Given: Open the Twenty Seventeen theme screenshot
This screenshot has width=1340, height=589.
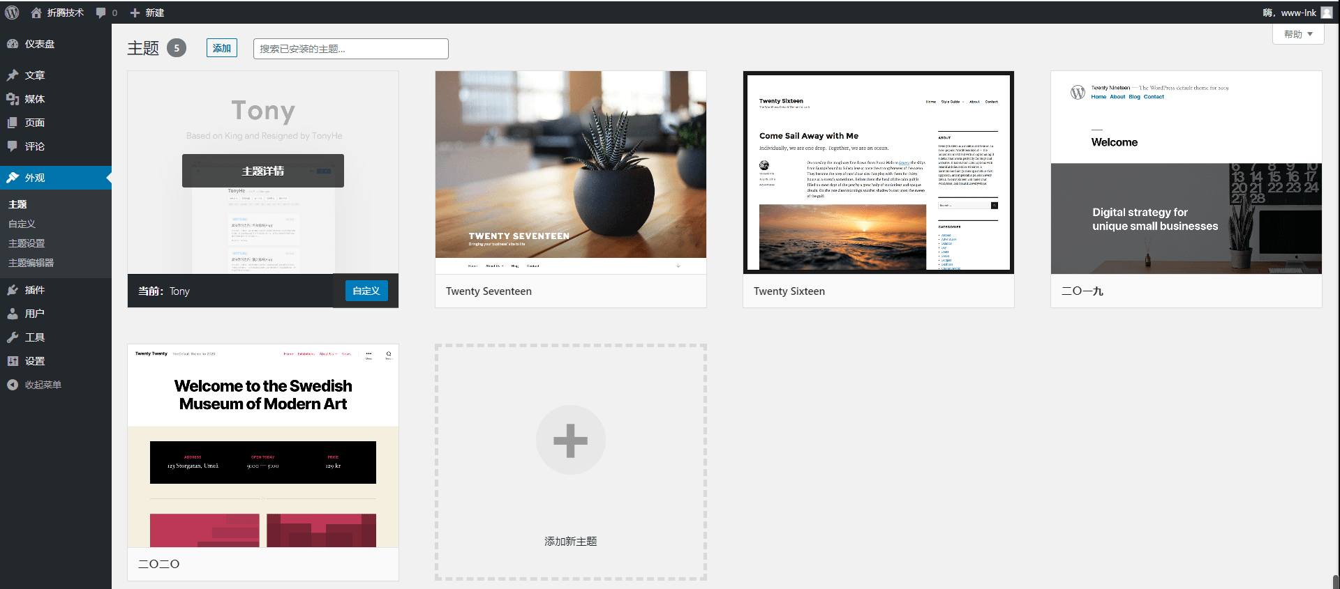Looking at the screenshot, I should pos(571,172).
